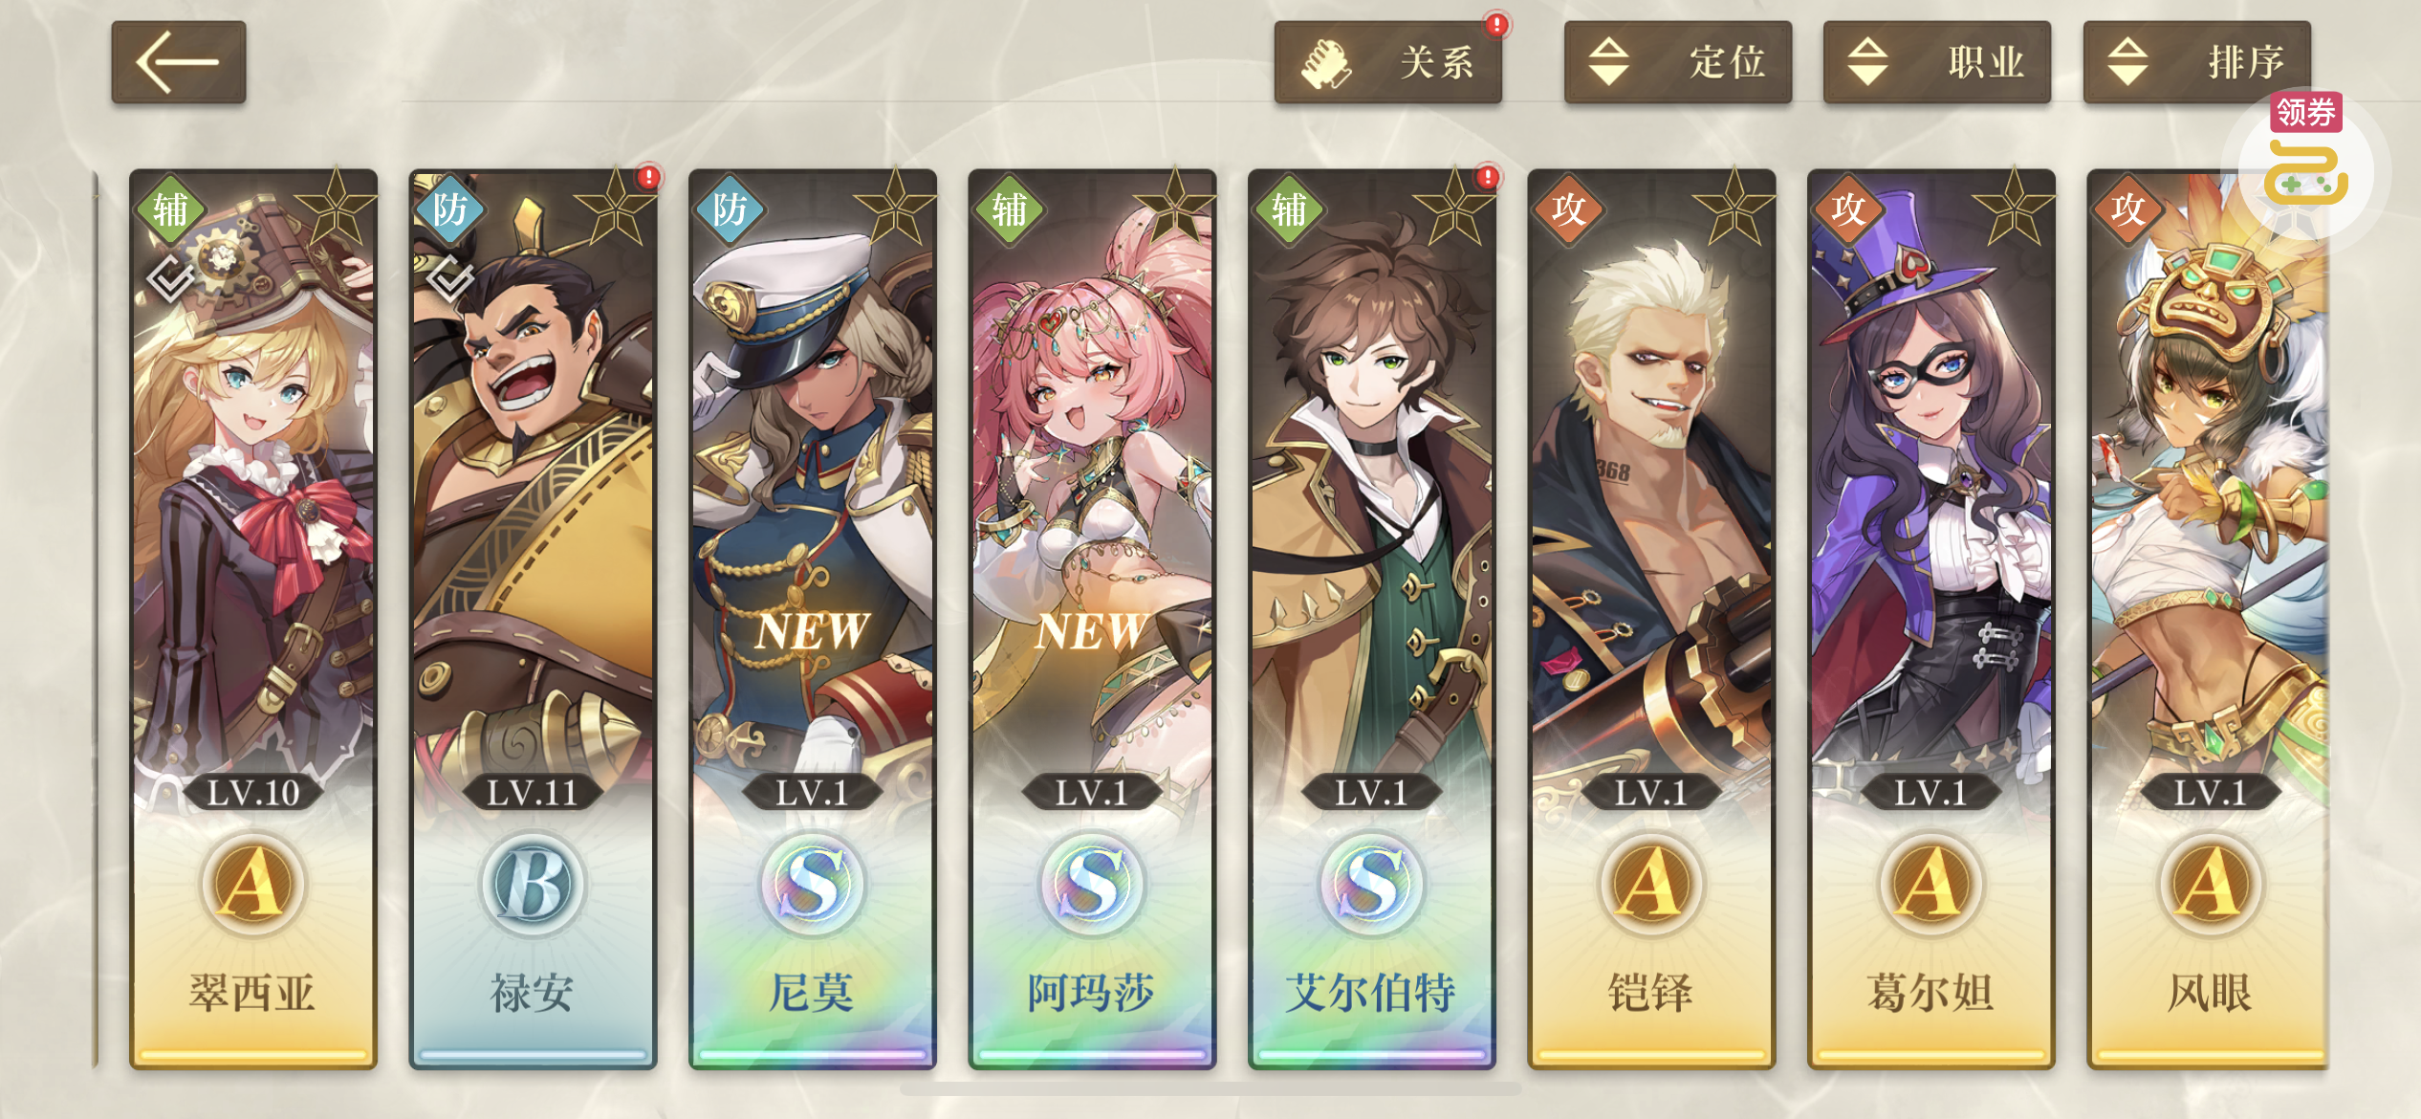
Task: Expand the 职业 filter dropdown
Action: (1936, 61)
